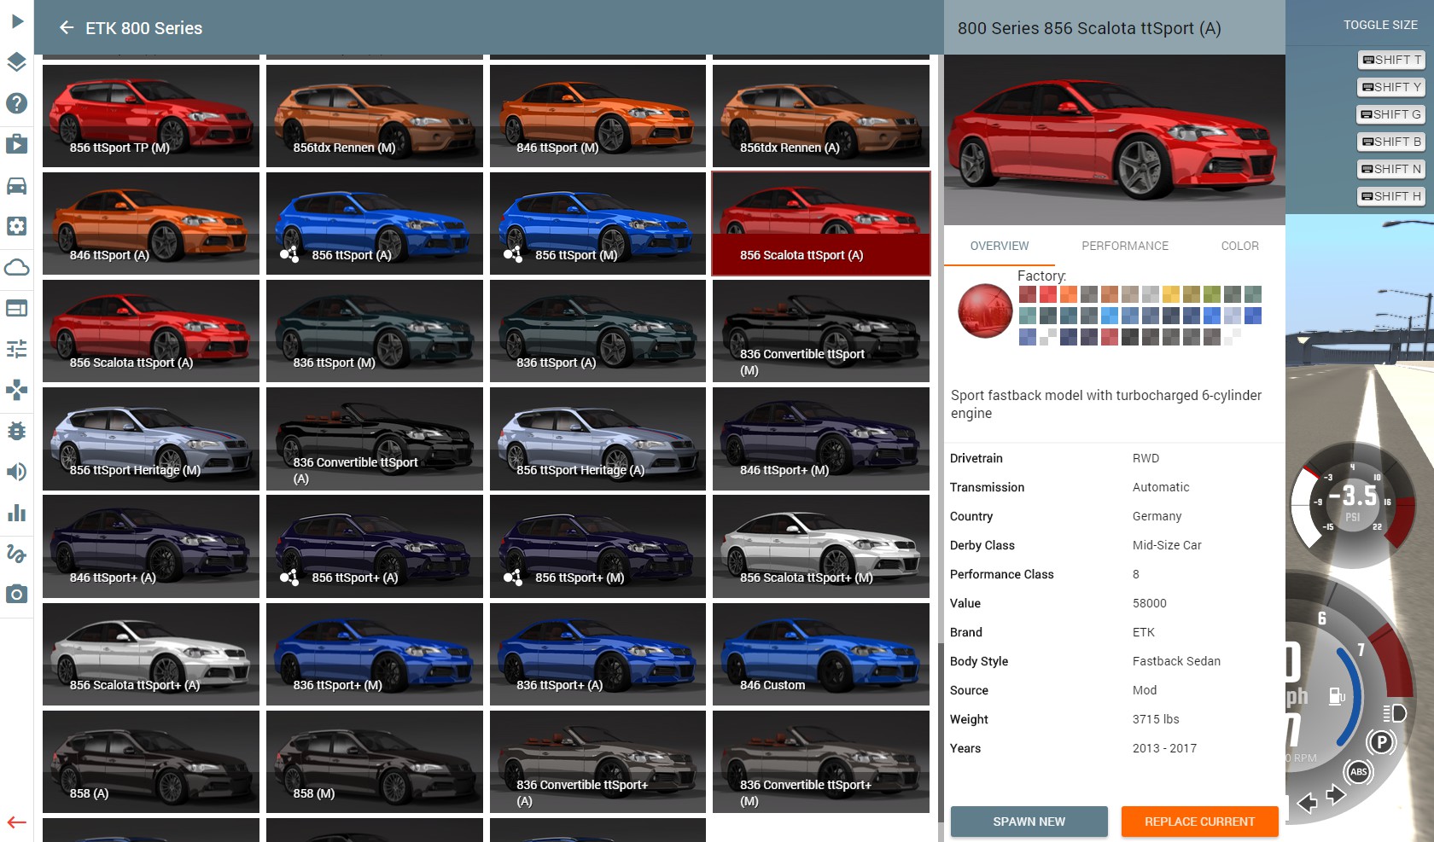Click the large red car preview image
This screenshot has width=1434, height=842.
tap(1115, 140)
